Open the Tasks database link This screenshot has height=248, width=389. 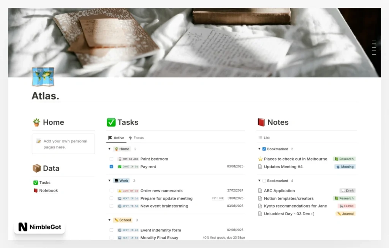tap(44, 182)
